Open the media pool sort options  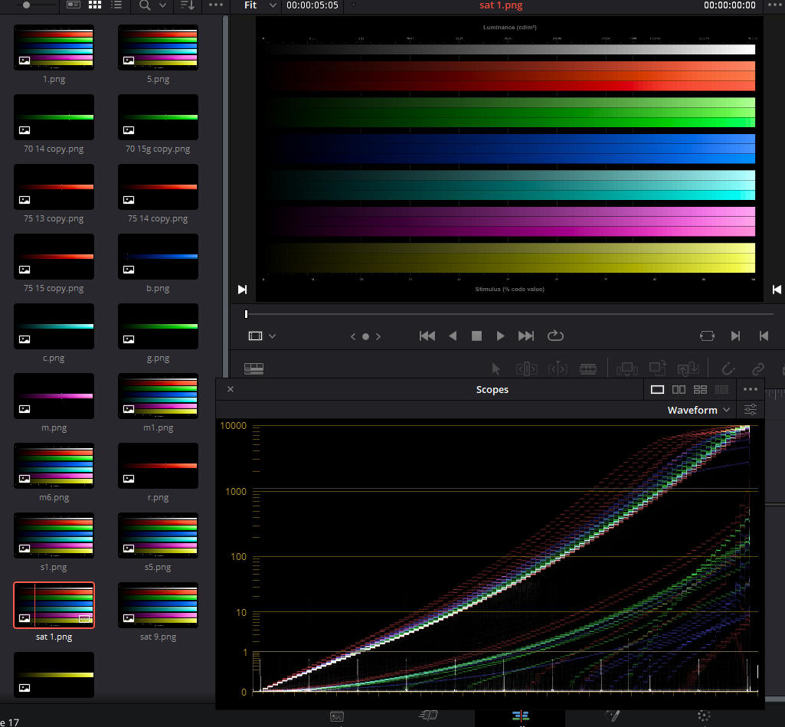[x=187, y=5]
